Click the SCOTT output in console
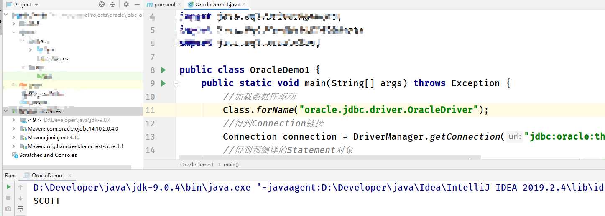The height and width of the screenshot is (216, 605). [47, 201]
